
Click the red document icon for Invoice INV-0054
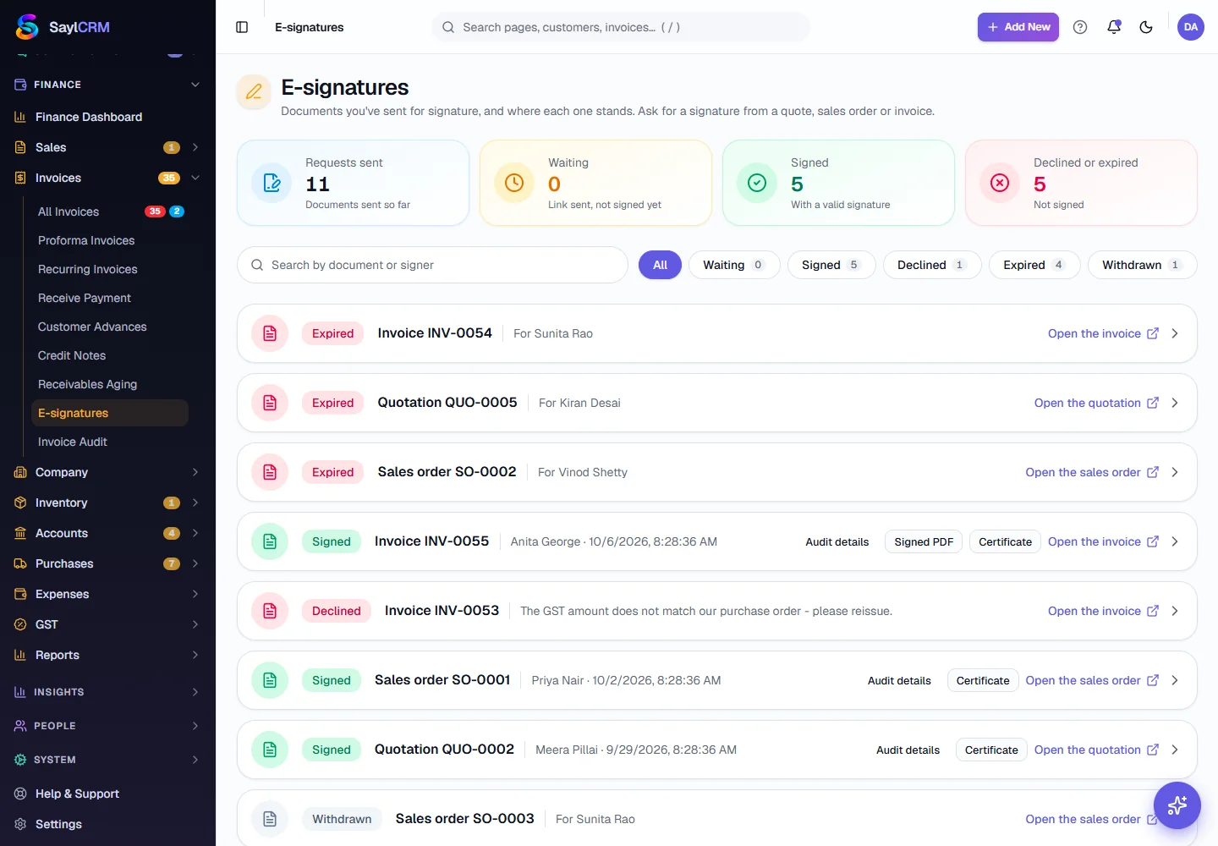[x=270, y=333]
